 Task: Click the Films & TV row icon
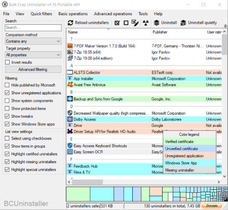70,172
